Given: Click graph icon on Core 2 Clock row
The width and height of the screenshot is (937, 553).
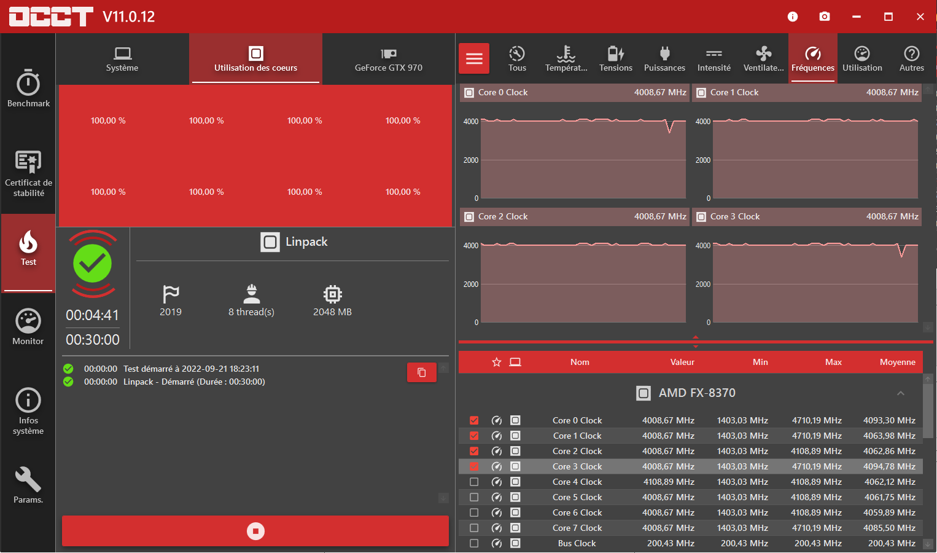Looking at the screenshot, I should pyautogui.click(x=516, y=451).
